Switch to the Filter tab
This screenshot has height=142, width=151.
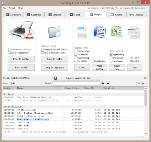(75, 15)
